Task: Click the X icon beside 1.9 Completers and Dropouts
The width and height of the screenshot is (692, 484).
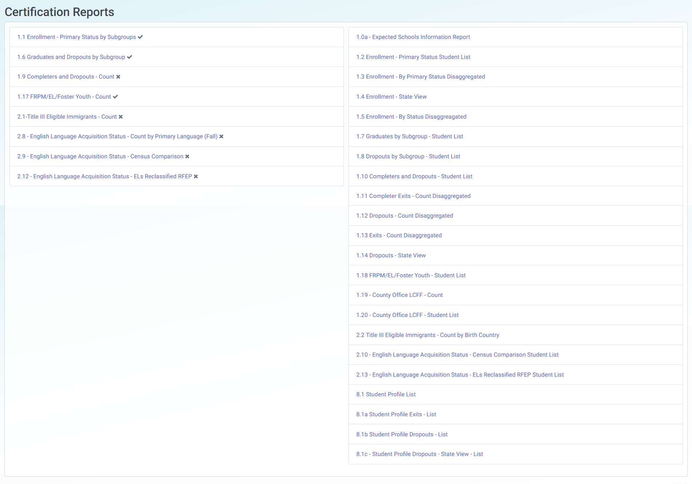Action: click(x=118, y=77)
